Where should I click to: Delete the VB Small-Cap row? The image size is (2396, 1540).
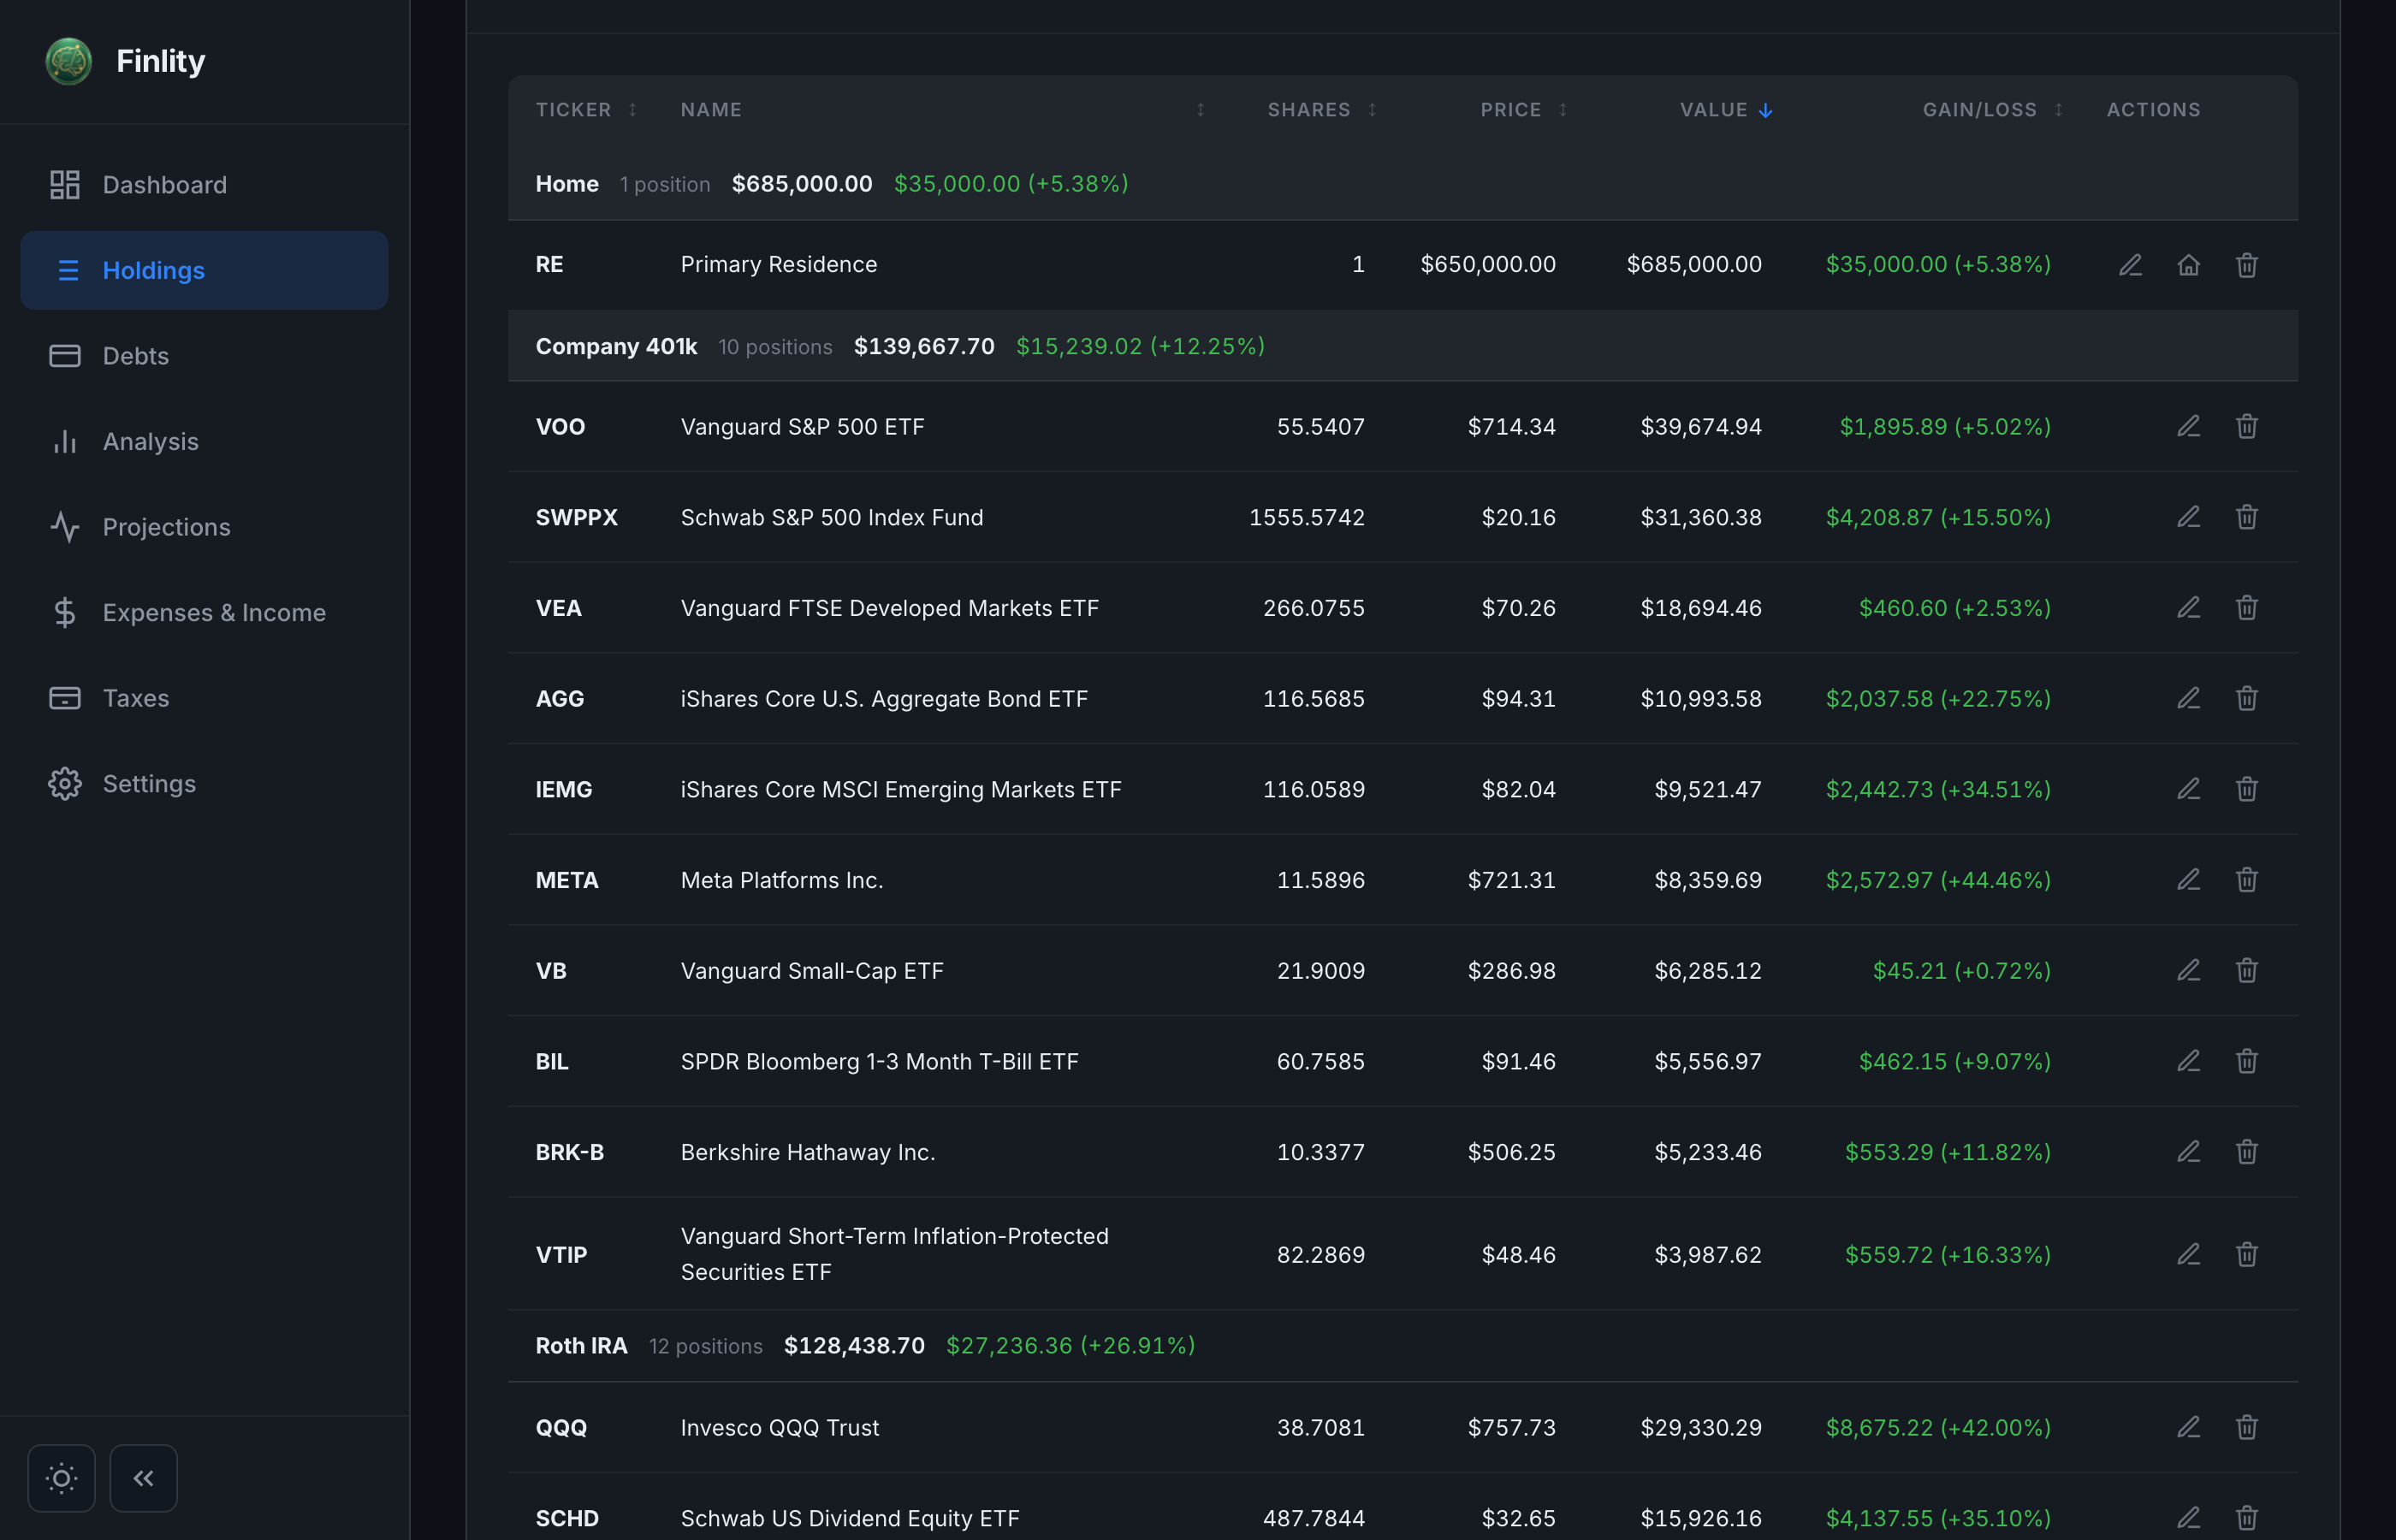(2246, 971)
